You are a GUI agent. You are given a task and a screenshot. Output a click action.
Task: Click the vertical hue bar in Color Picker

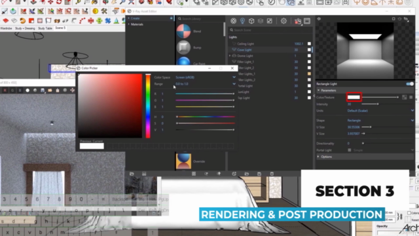coord(148,106)
